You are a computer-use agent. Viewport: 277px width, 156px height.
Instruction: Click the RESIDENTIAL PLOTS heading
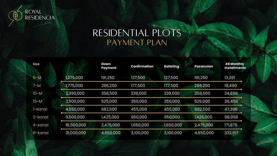point(137,33)
